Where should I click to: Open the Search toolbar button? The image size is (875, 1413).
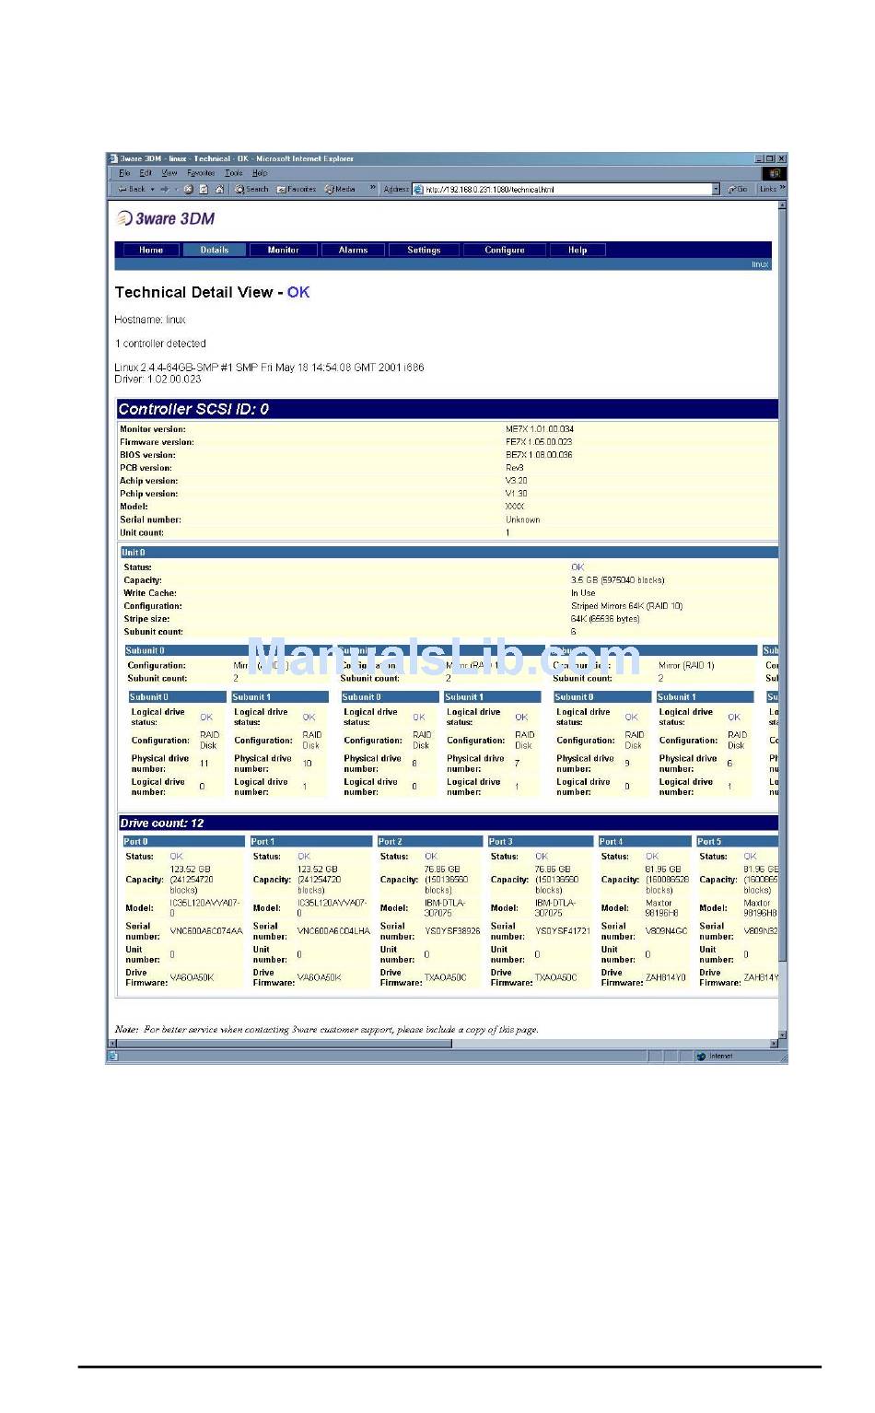coord(251,189)
